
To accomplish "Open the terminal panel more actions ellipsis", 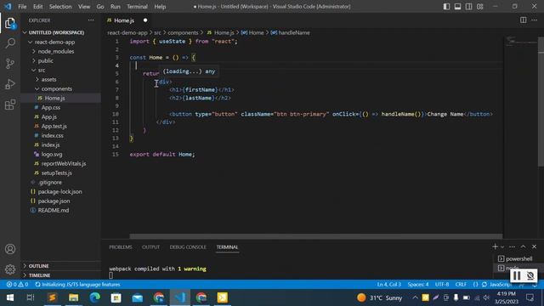I will pos(512,246).
